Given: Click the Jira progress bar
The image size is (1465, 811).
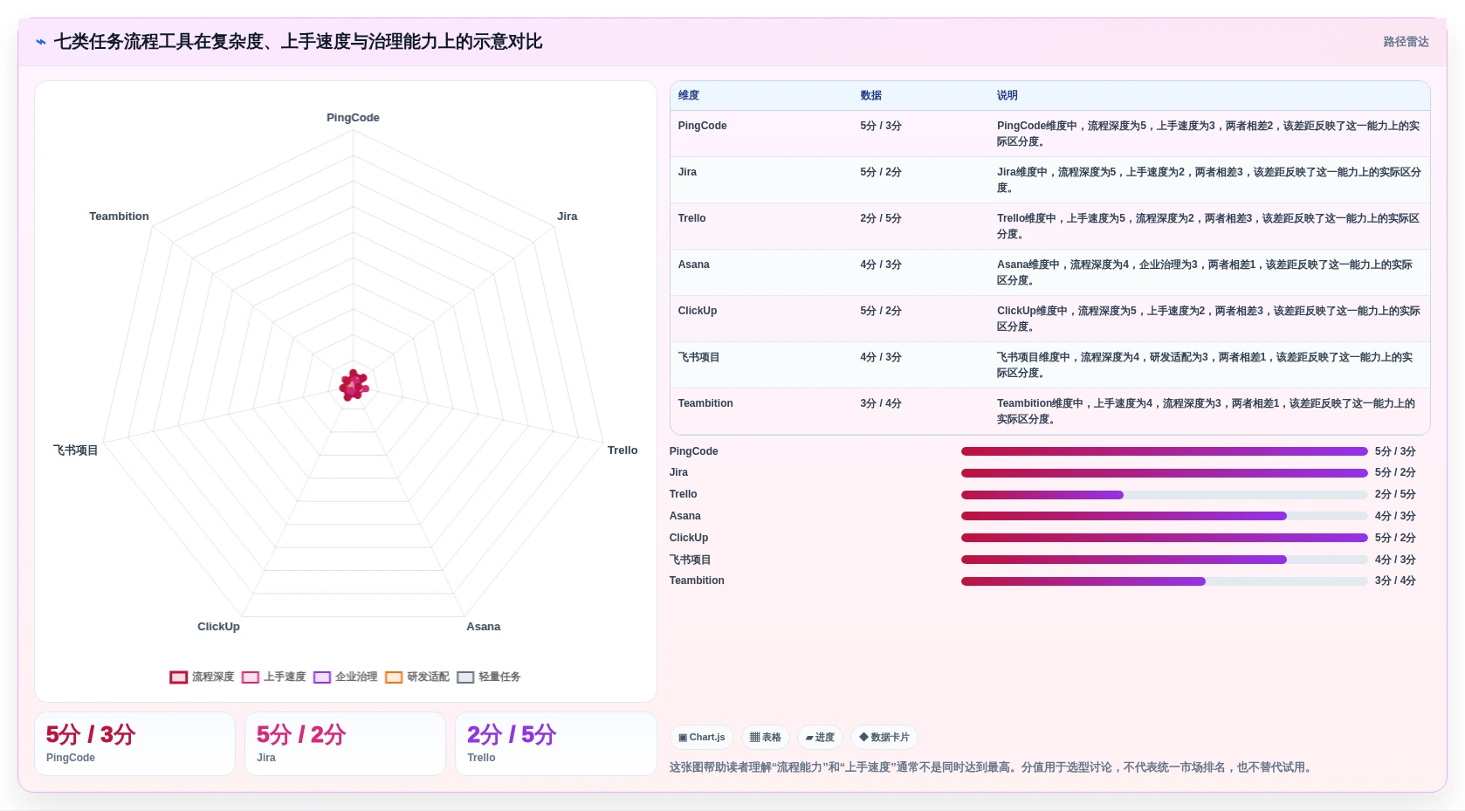Looking at the screenshot, I should (1164, 473).
